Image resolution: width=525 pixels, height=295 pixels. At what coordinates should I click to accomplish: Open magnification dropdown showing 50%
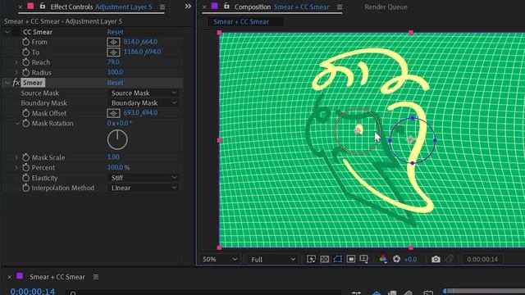220,259
